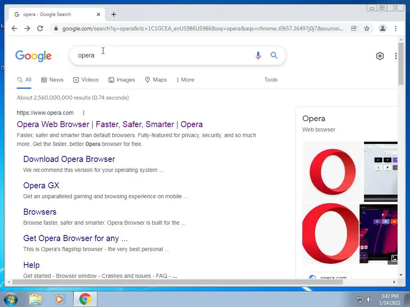The height and width of the screenshot is (307, 410).
Task: Click the browser address bar URL
Action: (203, 28)
